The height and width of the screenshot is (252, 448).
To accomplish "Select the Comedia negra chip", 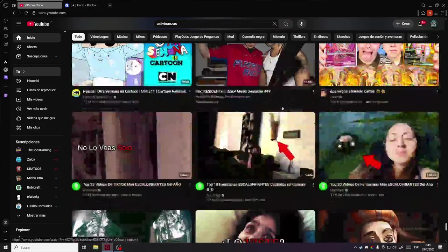I will coord(253,37).
